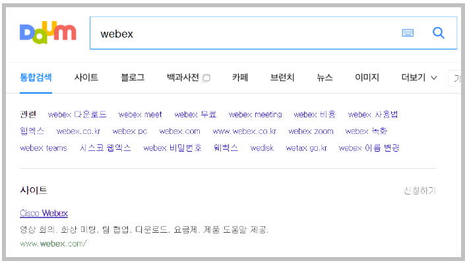
Task: Click the related search webex meeting
Action: (x=255, y=115)
